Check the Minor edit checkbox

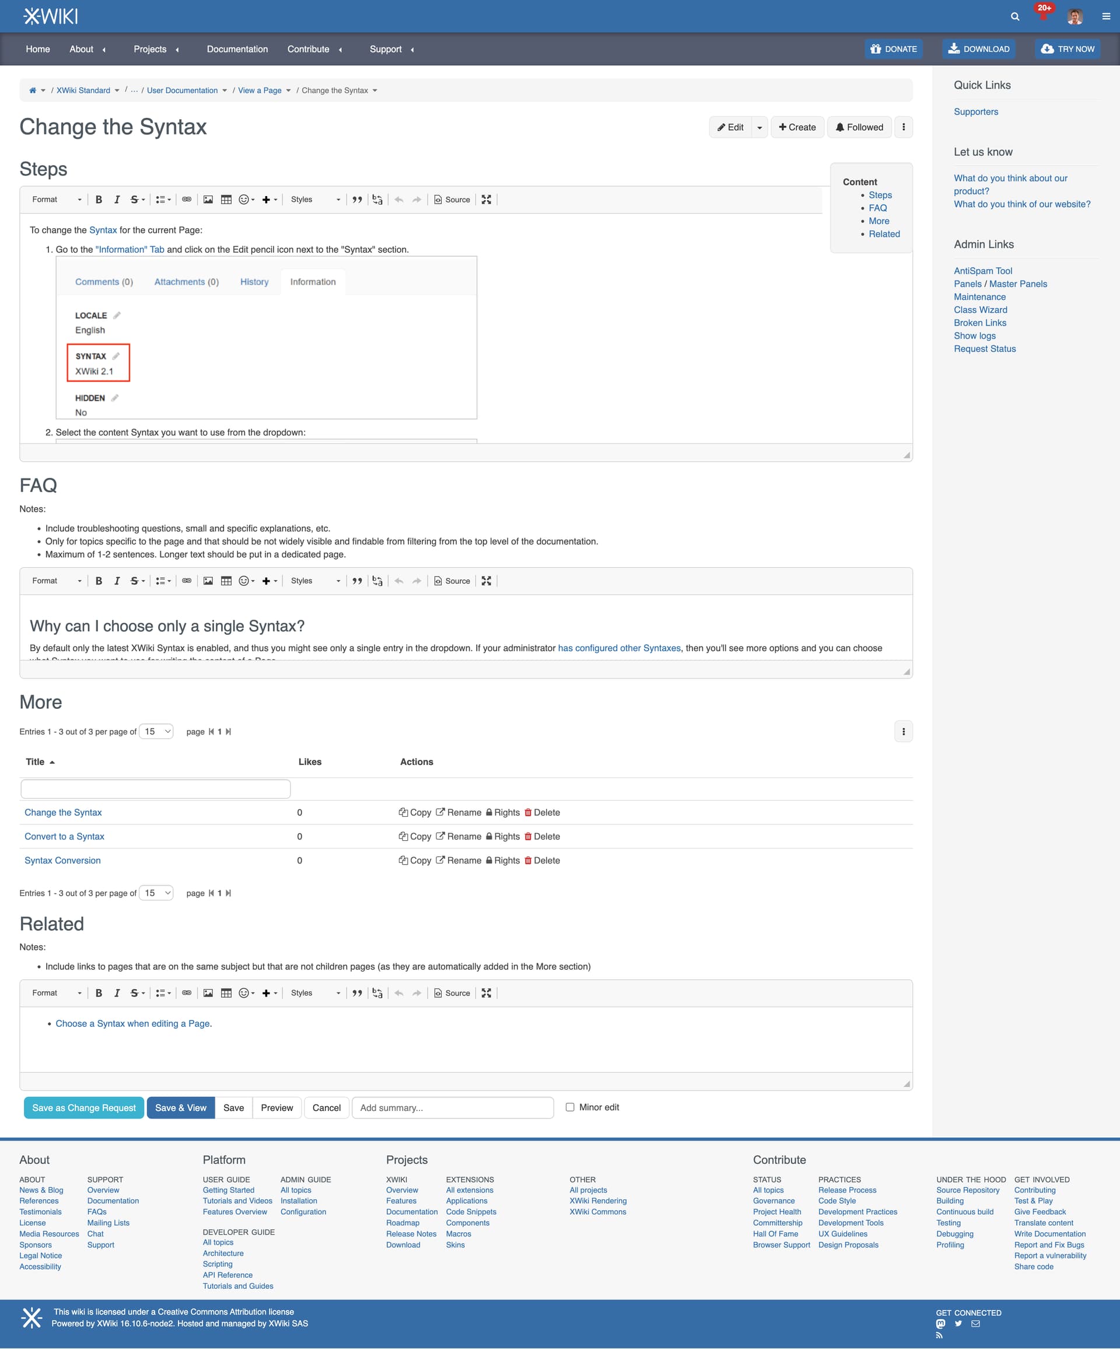point(570,1107)
